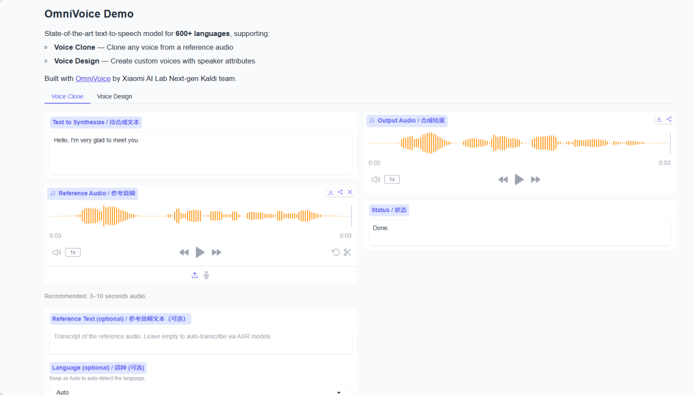This screenshot has width=694, height=395.
Task: Click the 'Reference Text (optional)' label
Action: tap(120, 319)
